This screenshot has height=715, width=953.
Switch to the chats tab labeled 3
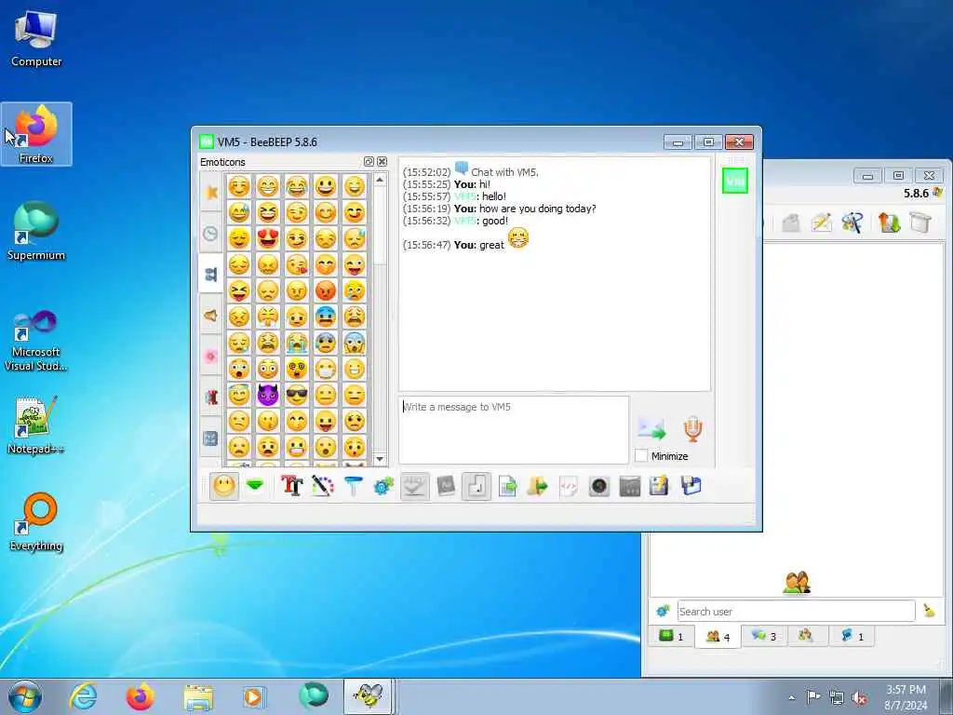coord(764,636)
